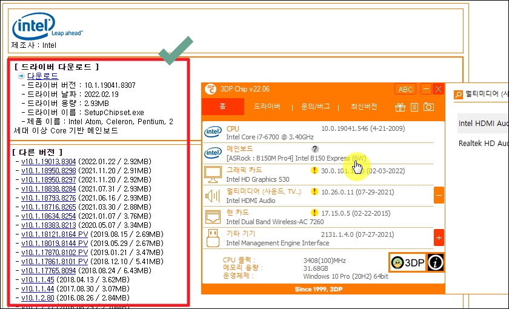The width and height of the screenshot is (509, 309).
Task: Open version link v10.1.18716.8265
Action: click(x=48, y=207)
